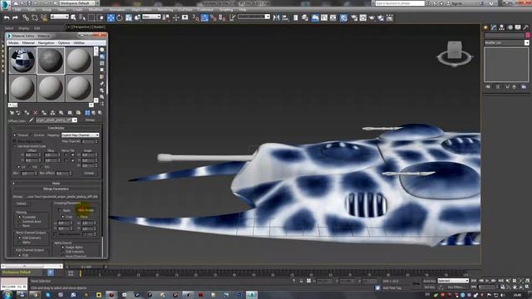Open the Utilities hammer tab
This screenshot has width=532, height=299.
pyautogui.click(x=526, y=27)
